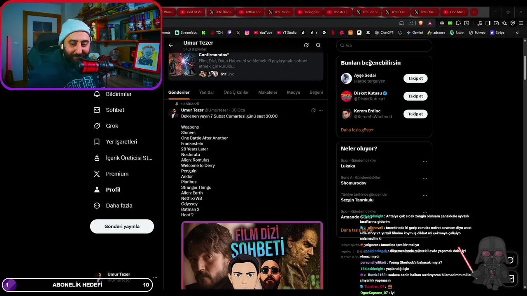Click the search magnifier in profile header
The height and width of the screenshot is (296, 527).
coord(318,45)
